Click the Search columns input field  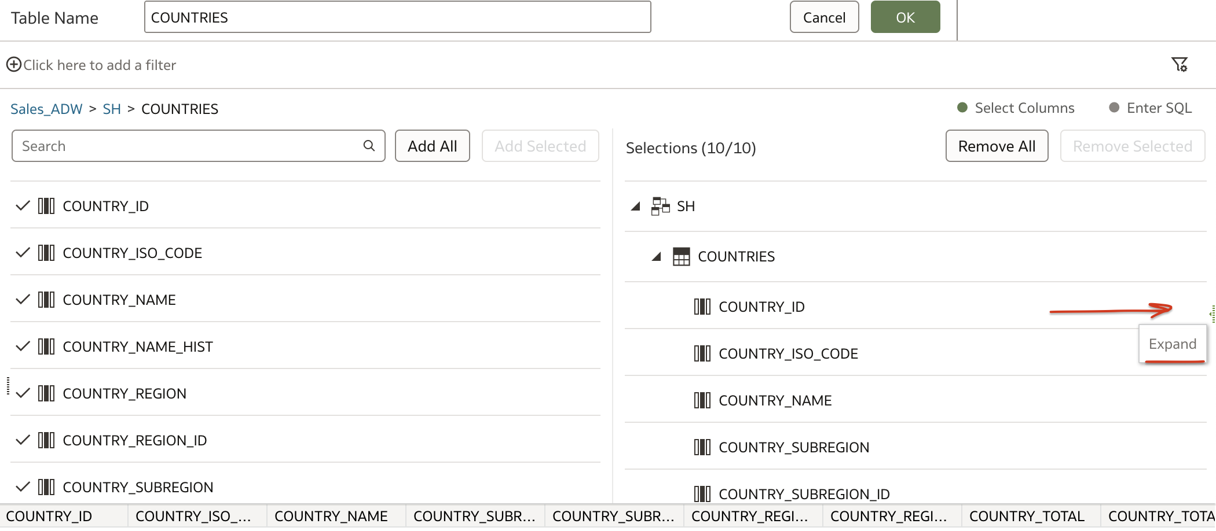tap(198, 146)
